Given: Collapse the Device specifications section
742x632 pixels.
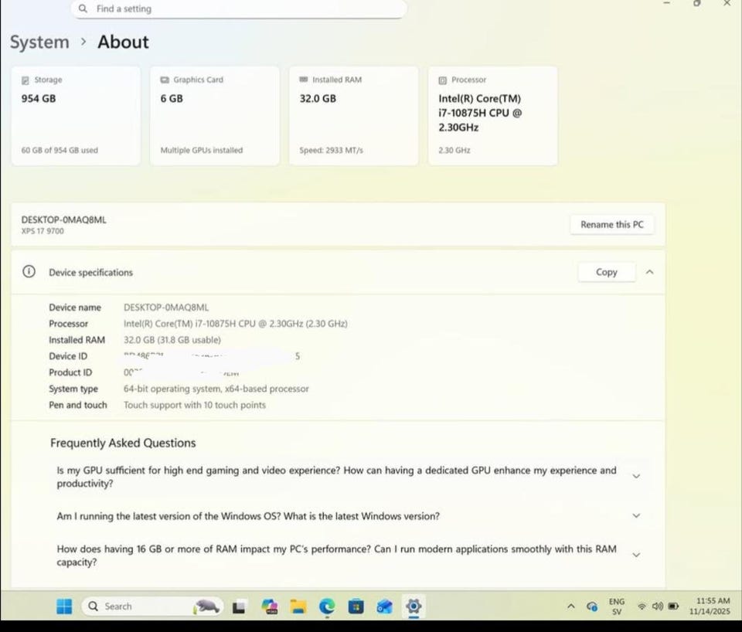Looking at the screenshot, I should [x=650, y=272].
